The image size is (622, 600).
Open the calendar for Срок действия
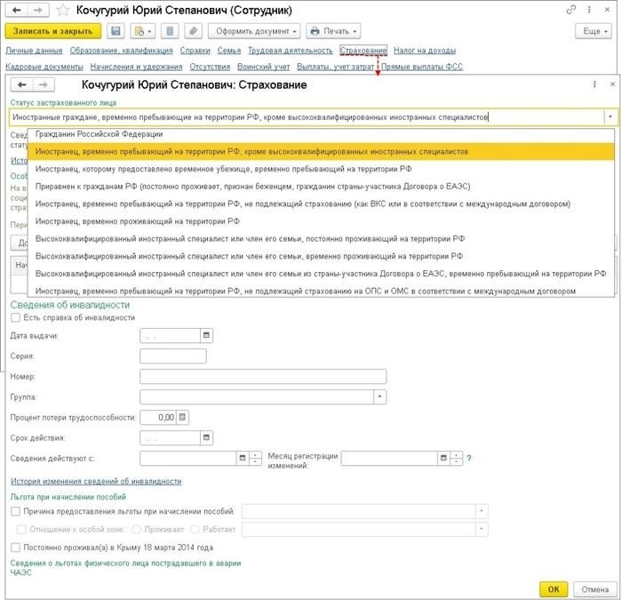click(x=206, y=437)
